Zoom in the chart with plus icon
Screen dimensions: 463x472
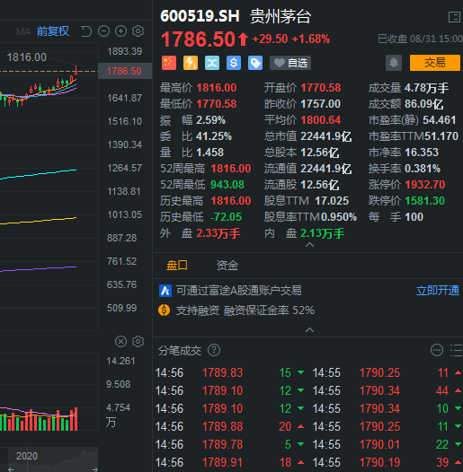coord(121,31)
